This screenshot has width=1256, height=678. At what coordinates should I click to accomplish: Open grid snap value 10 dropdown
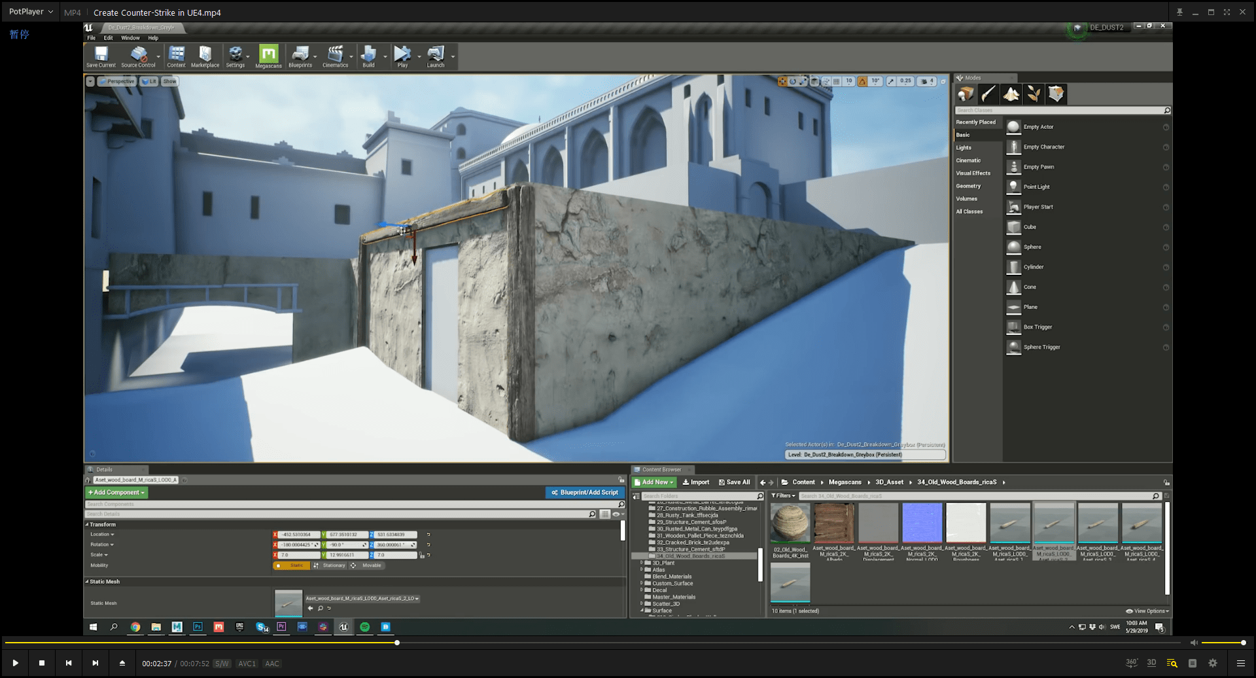(848, 82)
